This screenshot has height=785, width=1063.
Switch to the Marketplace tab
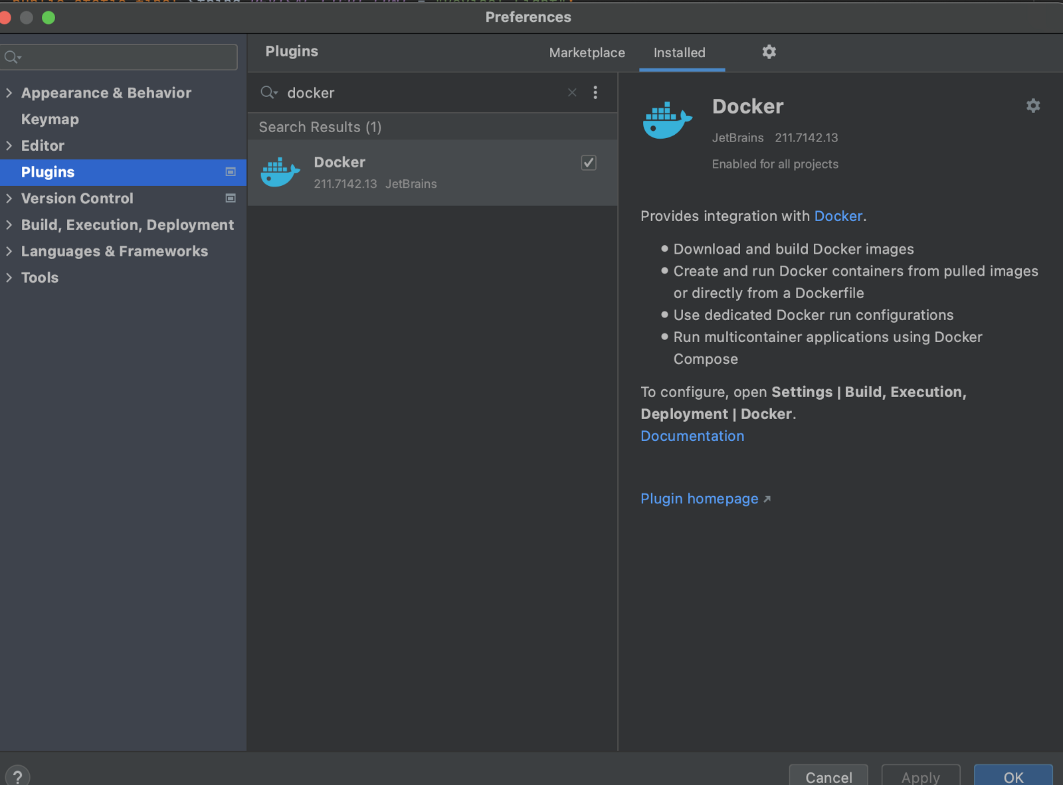(587, 52)
